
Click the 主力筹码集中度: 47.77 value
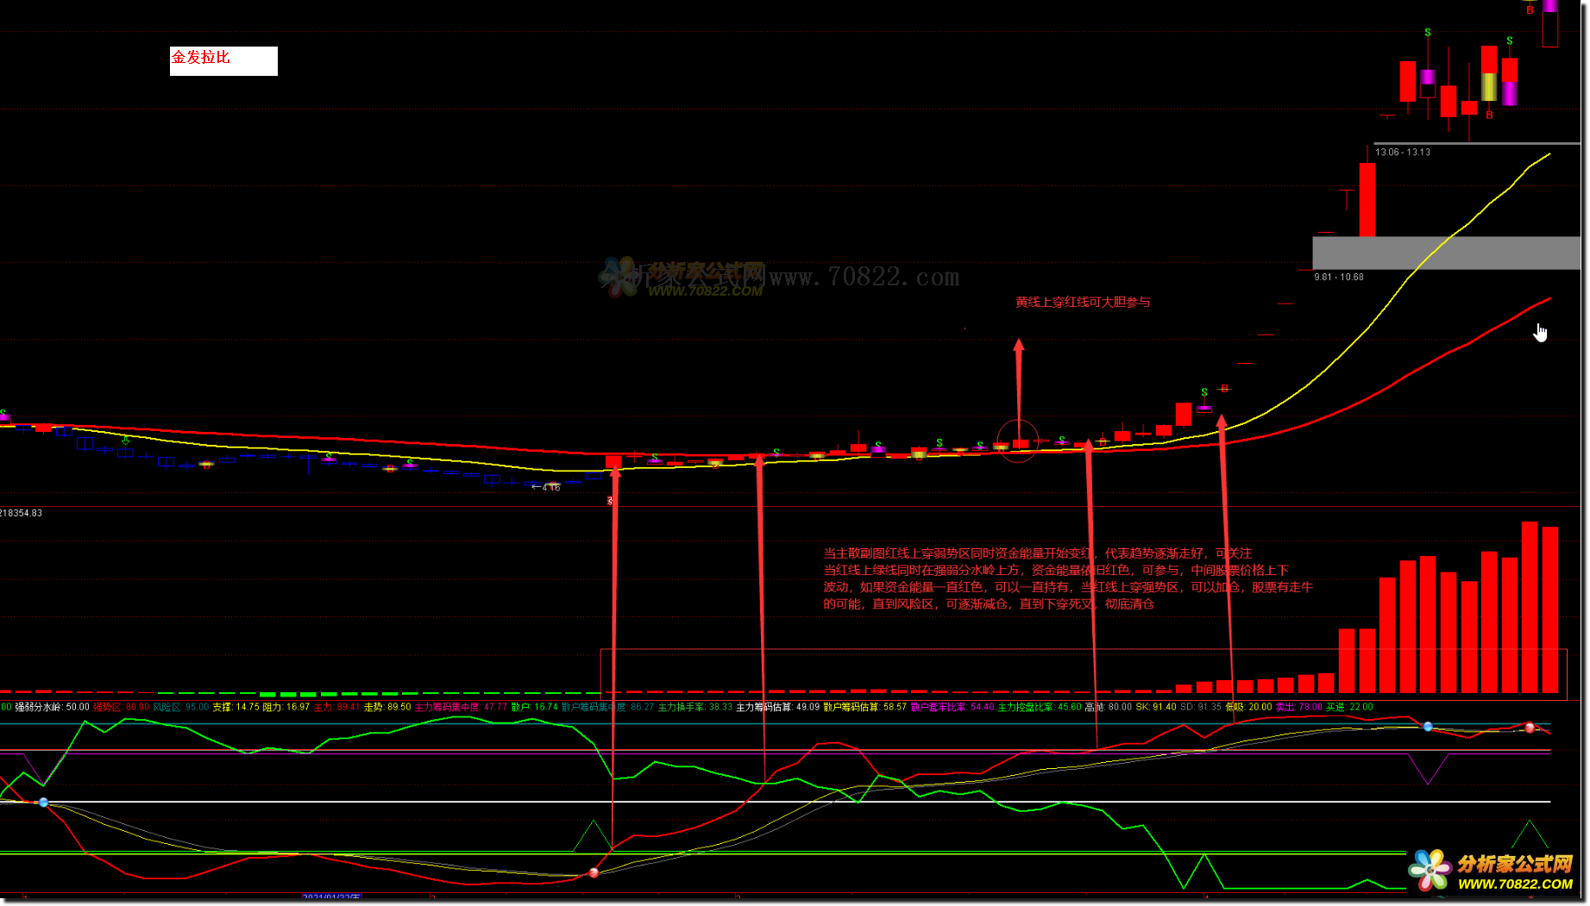tap(461, 707)
